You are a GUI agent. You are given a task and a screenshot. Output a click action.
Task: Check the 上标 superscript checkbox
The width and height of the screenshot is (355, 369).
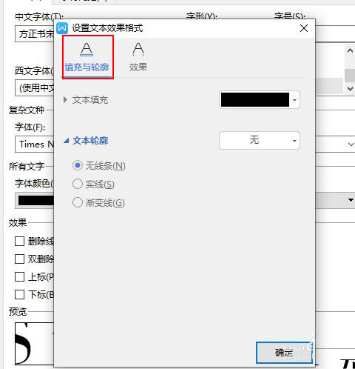tap(19, 277)
